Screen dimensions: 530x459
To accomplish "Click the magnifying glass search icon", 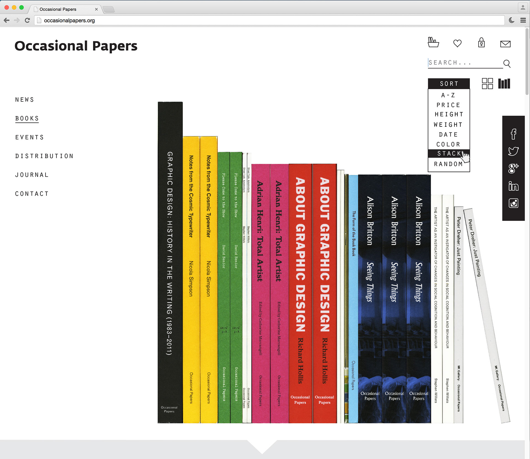I will (x=507, y=64).
